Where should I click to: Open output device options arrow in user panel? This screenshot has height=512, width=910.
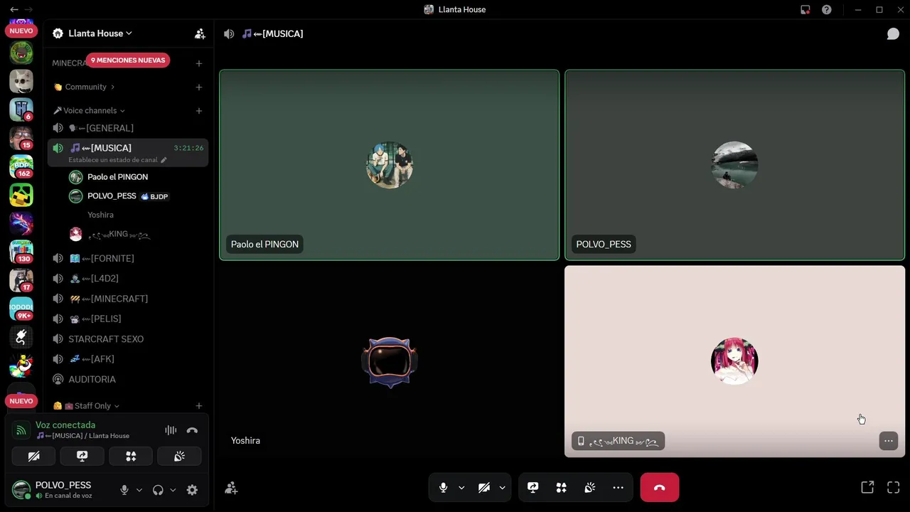pyautogui.click(x=173, y=490)
